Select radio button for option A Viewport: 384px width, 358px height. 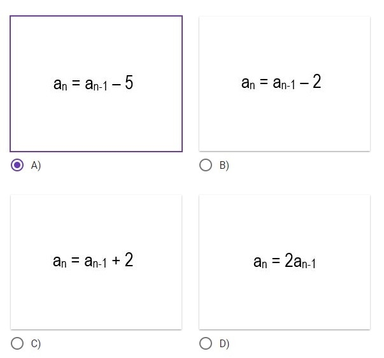[17, 165]
